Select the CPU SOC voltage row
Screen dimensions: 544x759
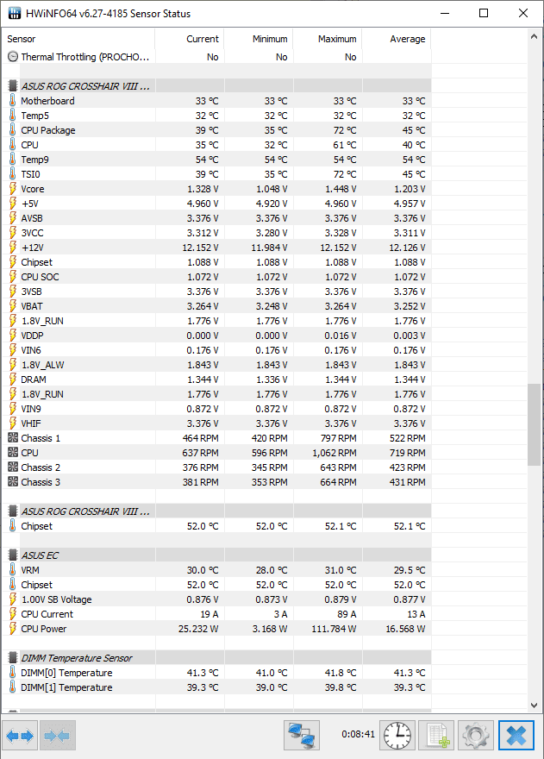[216, 277]
